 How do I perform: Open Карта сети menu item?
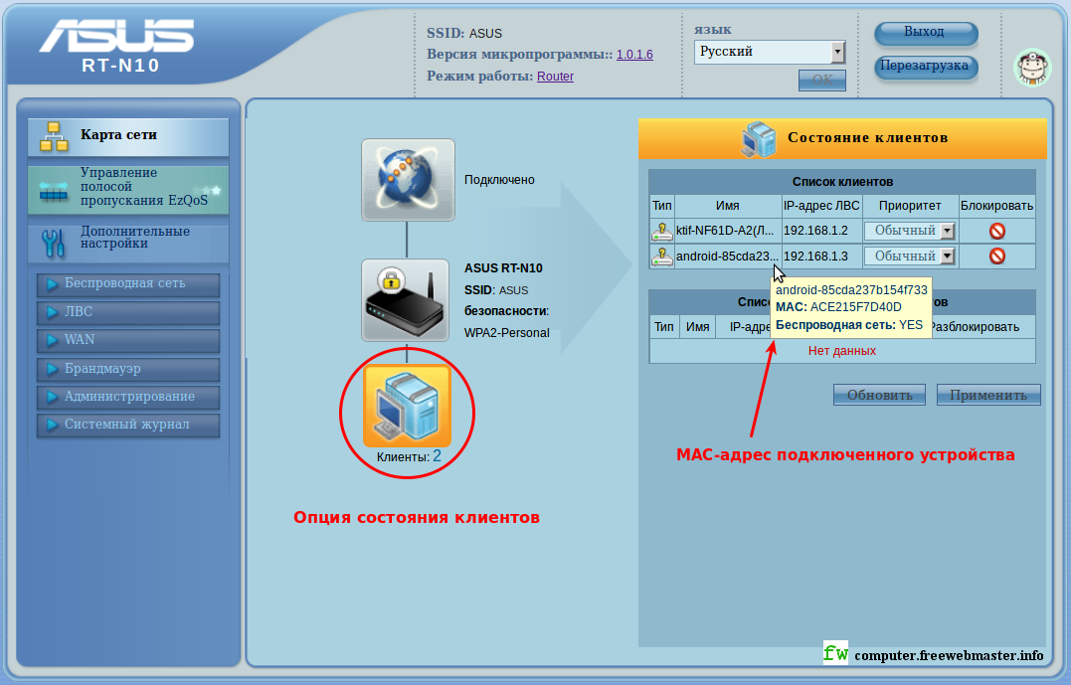[x=128, y=136]
